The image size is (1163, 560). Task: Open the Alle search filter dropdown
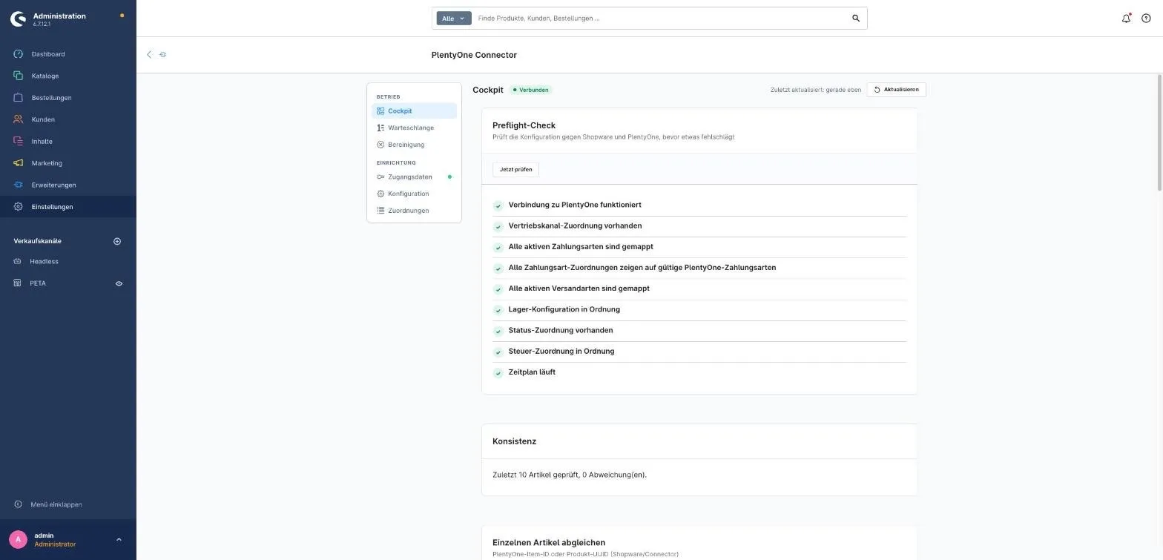(454, 19)
